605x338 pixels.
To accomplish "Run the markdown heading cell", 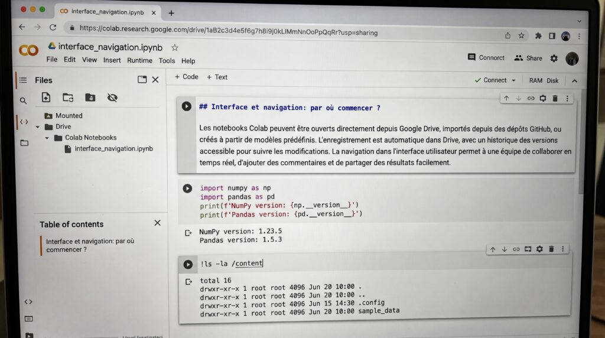I will click(186, 106).
